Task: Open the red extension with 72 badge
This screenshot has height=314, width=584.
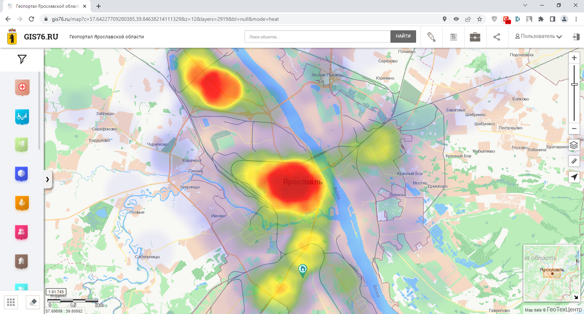Action: point(507,19)
